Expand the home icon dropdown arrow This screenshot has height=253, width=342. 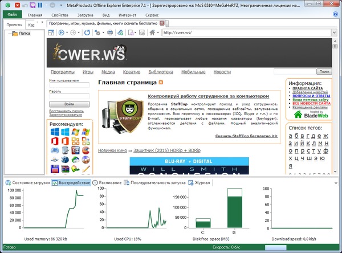(158, 32)
